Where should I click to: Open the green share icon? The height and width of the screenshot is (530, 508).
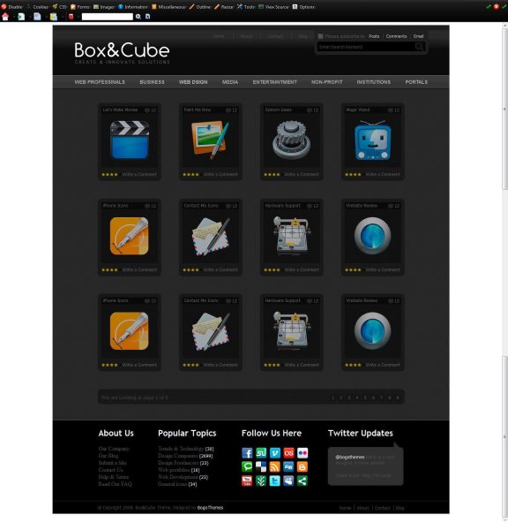pos(303,481)
